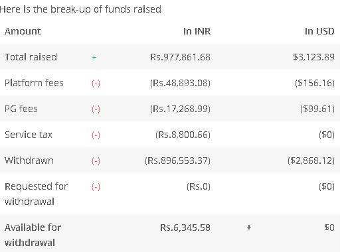Click the red minus icon beside Service tax
The image size is (348, 252).
(x=96, y=135)
